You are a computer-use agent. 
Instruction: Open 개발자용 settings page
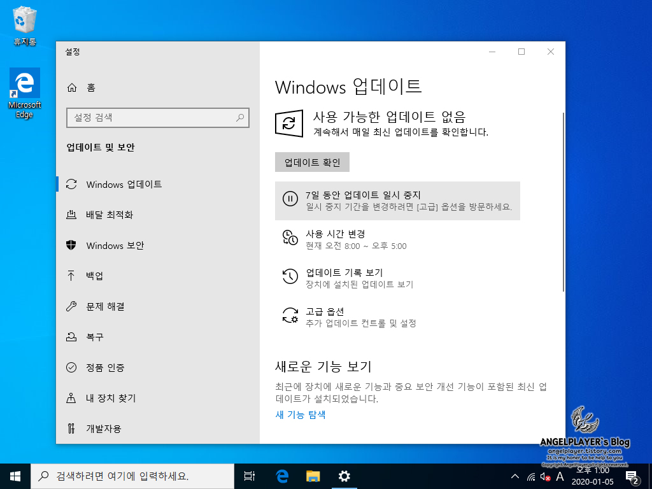pos(158,429)
